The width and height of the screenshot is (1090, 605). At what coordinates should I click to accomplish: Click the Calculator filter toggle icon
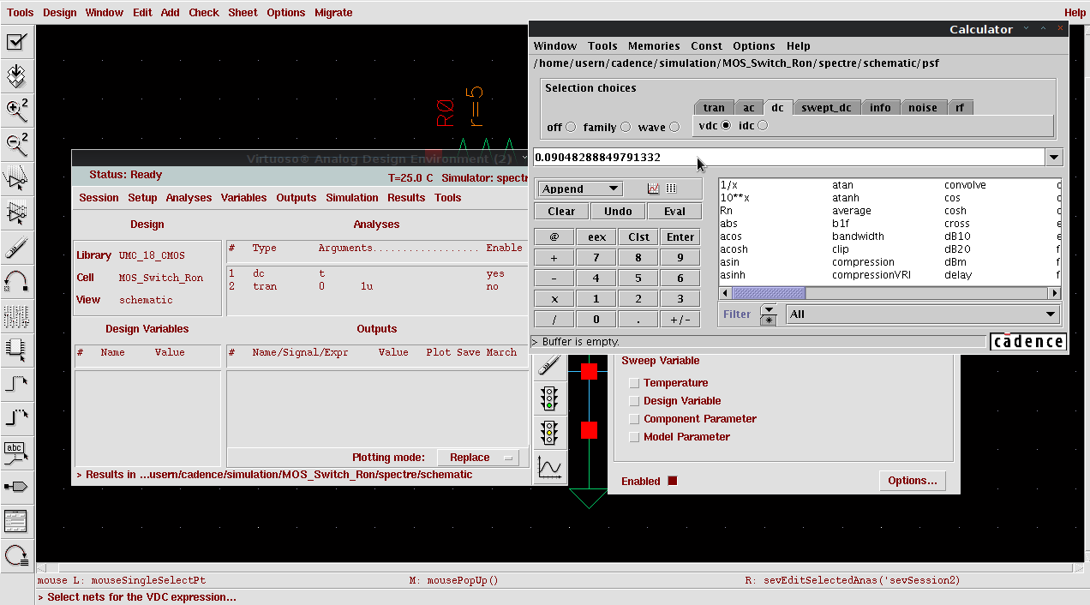point(769,314)
